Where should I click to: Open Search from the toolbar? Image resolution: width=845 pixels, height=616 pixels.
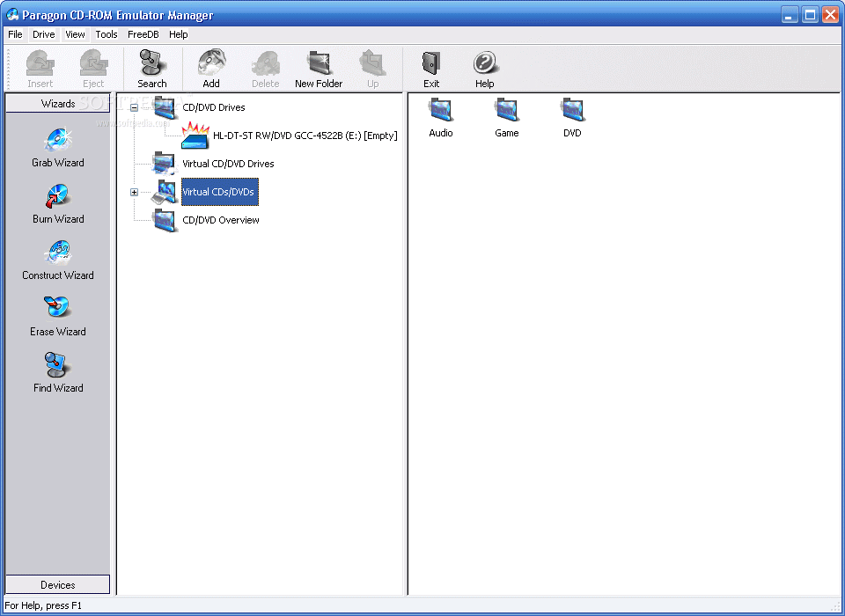click(x=152, y=63)
